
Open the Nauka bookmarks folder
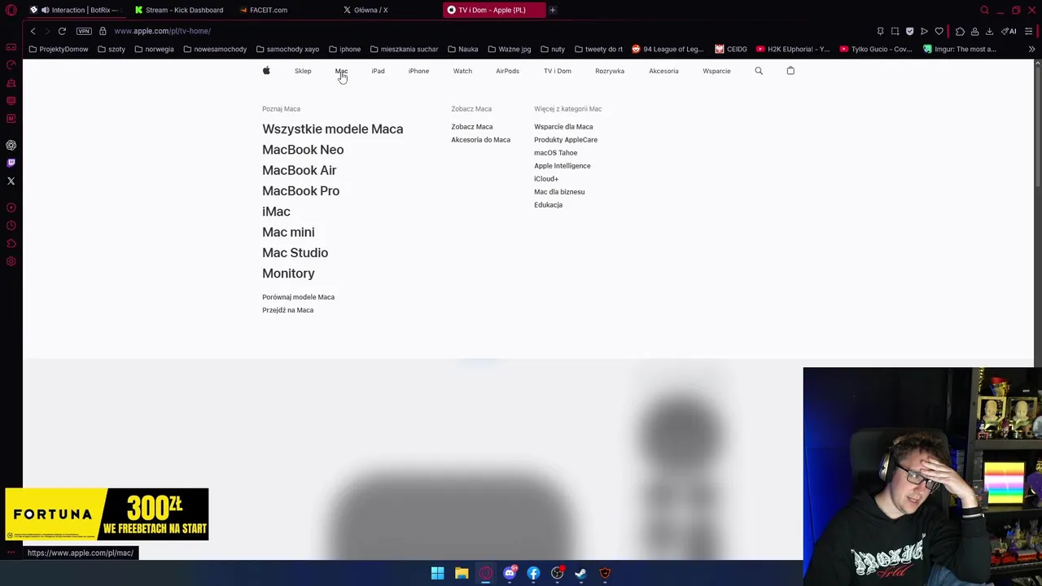click(462, 49)
